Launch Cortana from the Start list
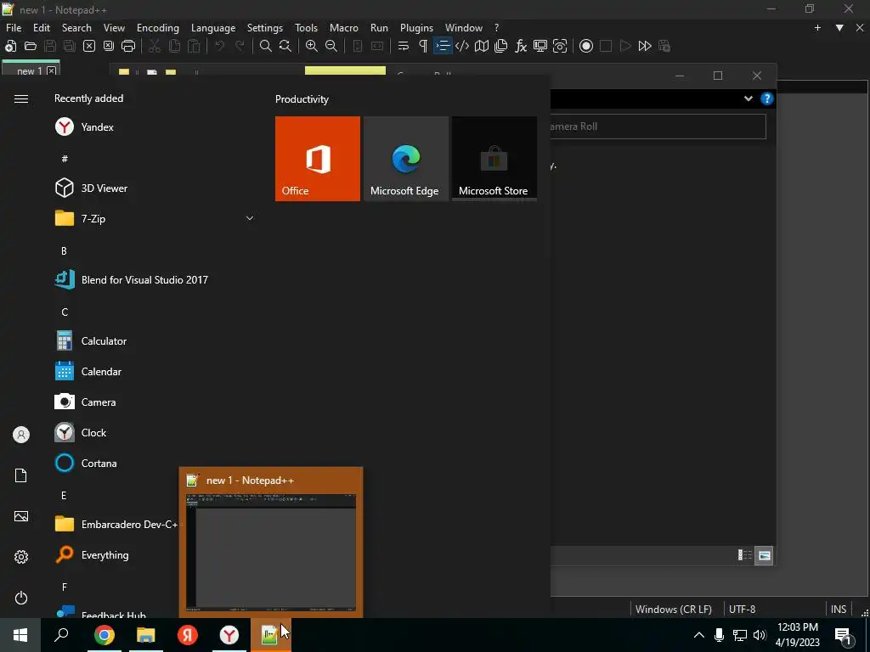Viewport: 870px width, 652px height. (x=115, y=463)
